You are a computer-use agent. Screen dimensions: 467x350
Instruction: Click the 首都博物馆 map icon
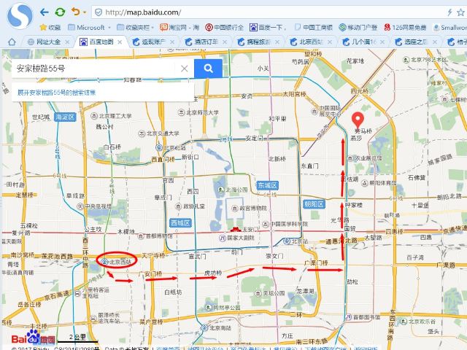click(x=141, y=236)
